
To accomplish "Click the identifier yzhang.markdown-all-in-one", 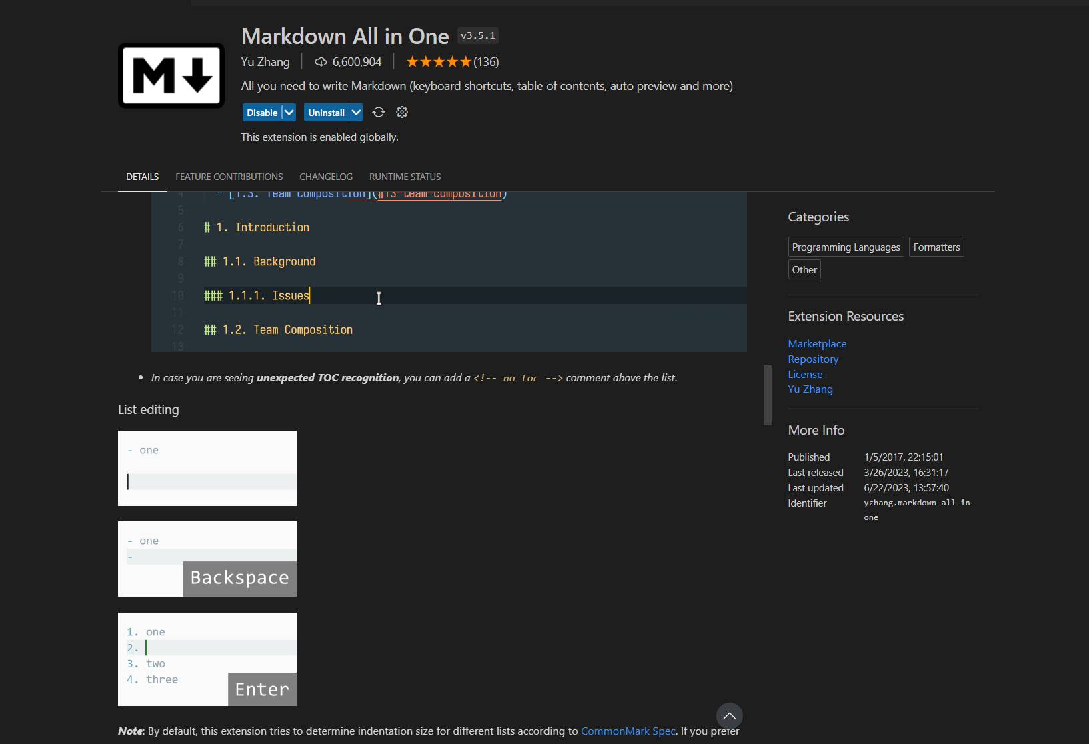I will point(919,510).
